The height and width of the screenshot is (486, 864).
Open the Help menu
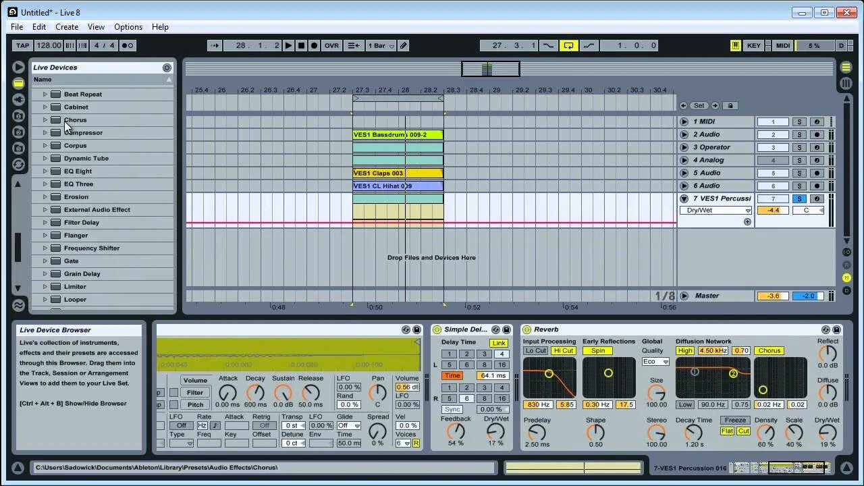pyautogui.click(x=160, y=26)
